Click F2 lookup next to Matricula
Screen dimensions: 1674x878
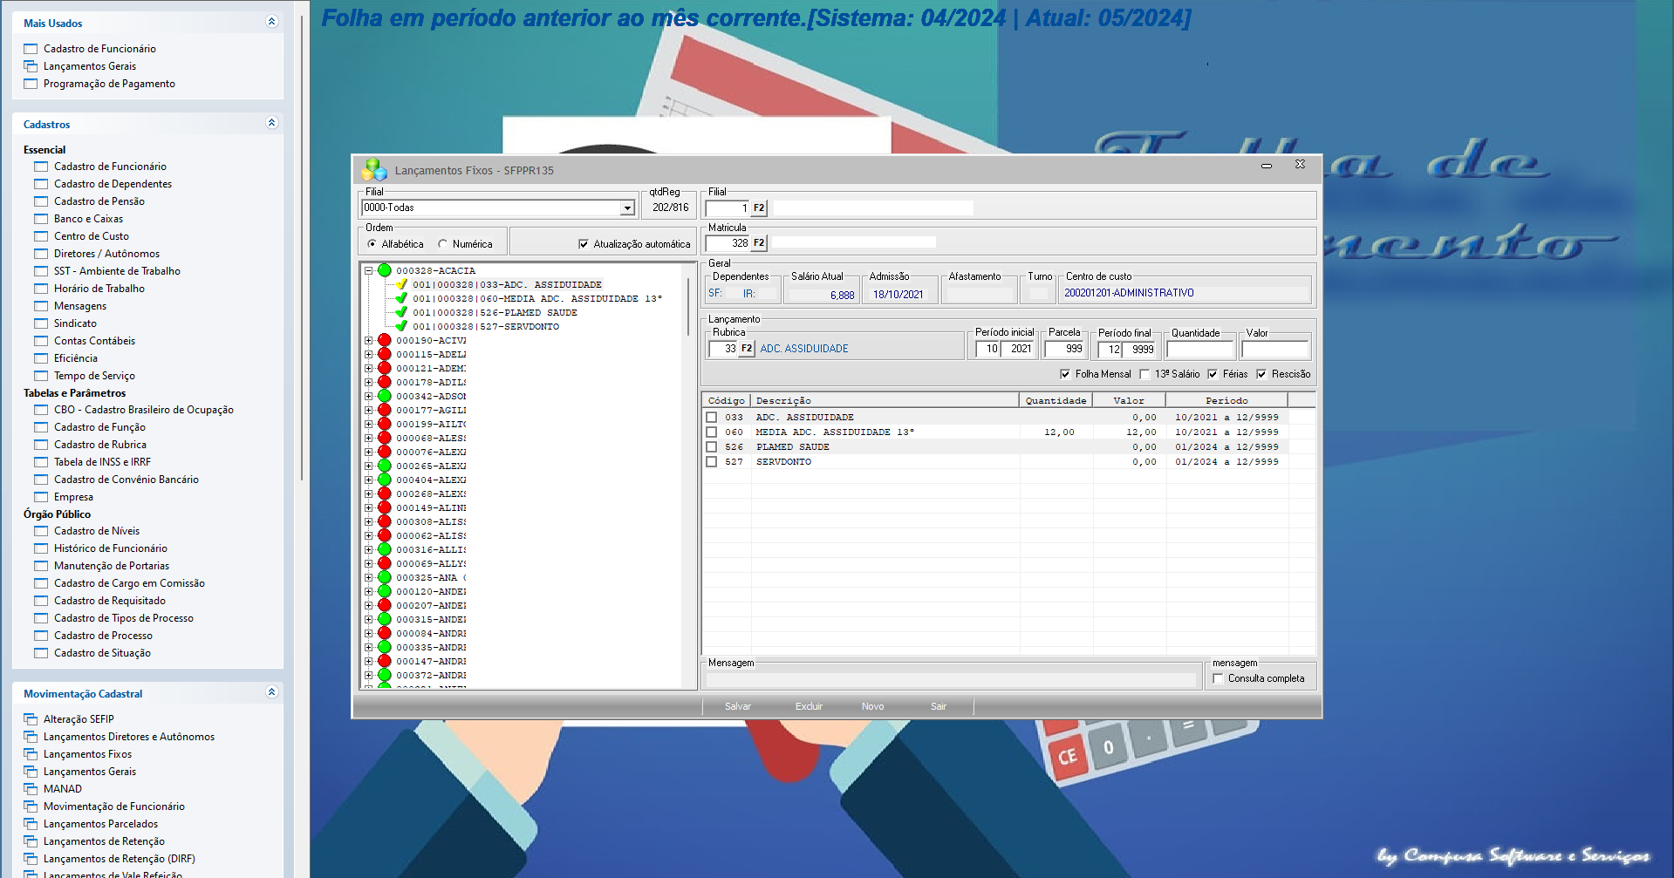759,243
